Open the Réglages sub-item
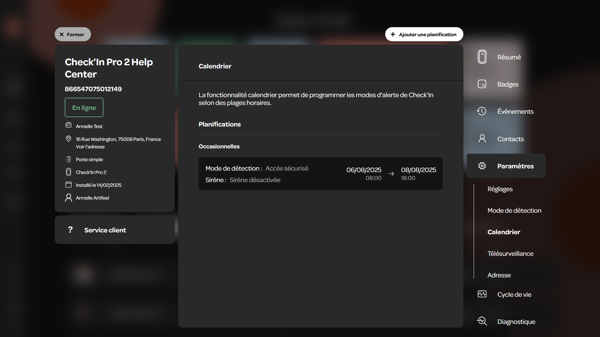 pos(500,189)
